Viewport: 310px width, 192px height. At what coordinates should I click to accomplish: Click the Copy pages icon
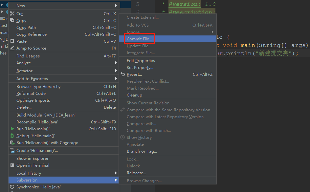[12, 20]
